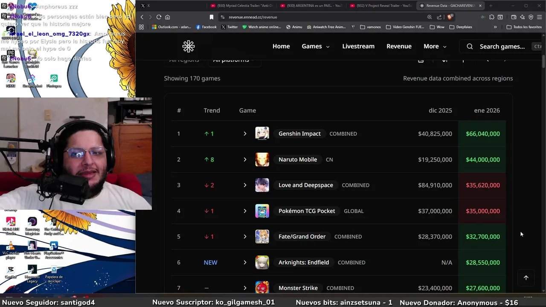Open the Samsung Magician desktop shortcut
Viewport: 546px width, 307px height.
point(32,226)
